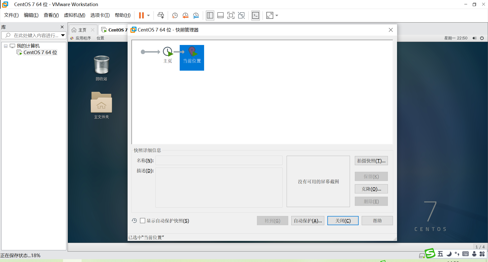Open the stretch display dropdown arrow
This screenshot has height=262, width=488.
277,16
